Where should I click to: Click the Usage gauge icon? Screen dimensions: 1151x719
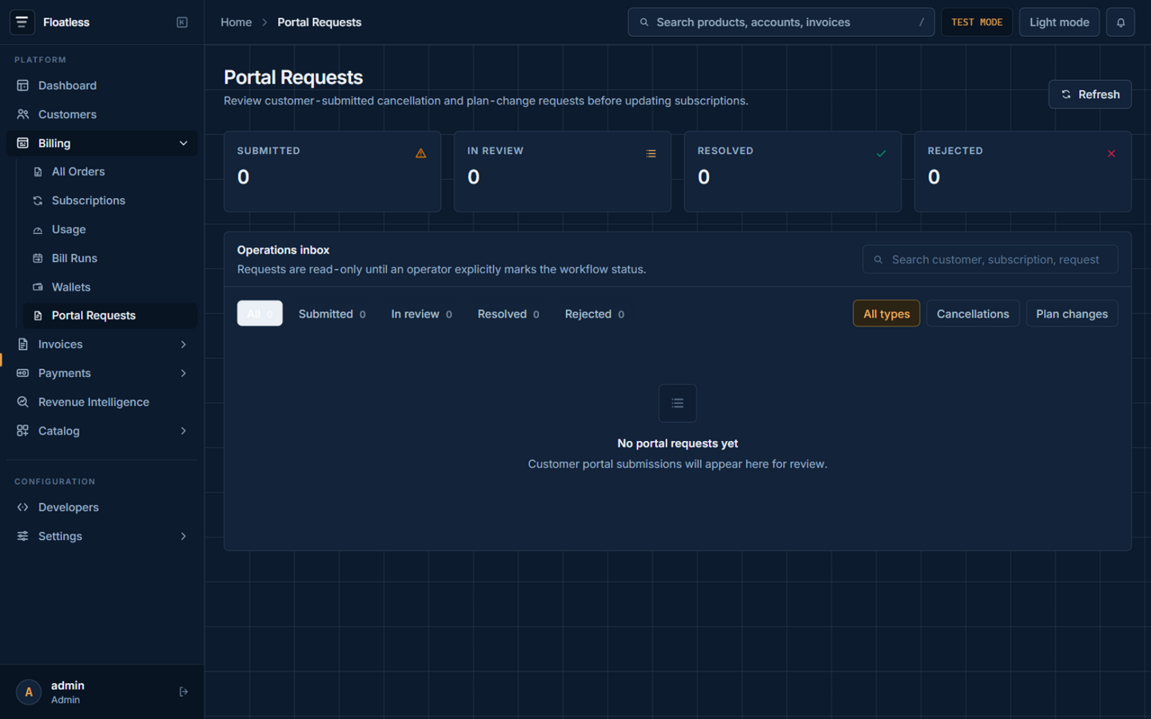click(38, 229)
